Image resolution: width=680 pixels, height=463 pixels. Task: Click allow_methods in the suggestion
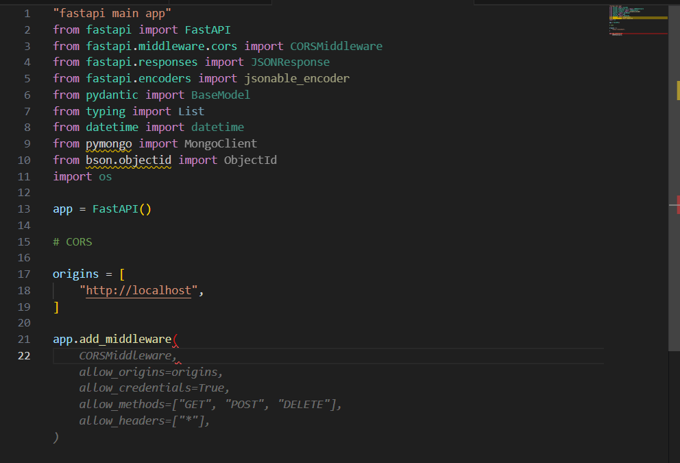[x=122, y=405]
